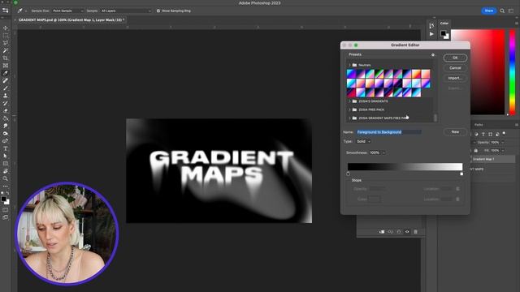The width and height of the screenshot is (520, 292).
Task: Click the Import... button
Action: tap(455, 78)
